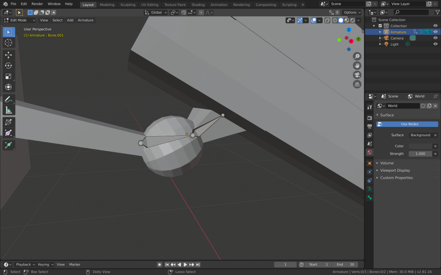Select the Cursor tool in toolbar

click(8, 43)
